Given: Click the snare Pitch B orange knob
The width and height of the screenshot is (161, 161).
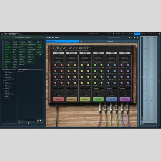Looking at the screenshot, I should pyautogui.click(x=75, y=65).
